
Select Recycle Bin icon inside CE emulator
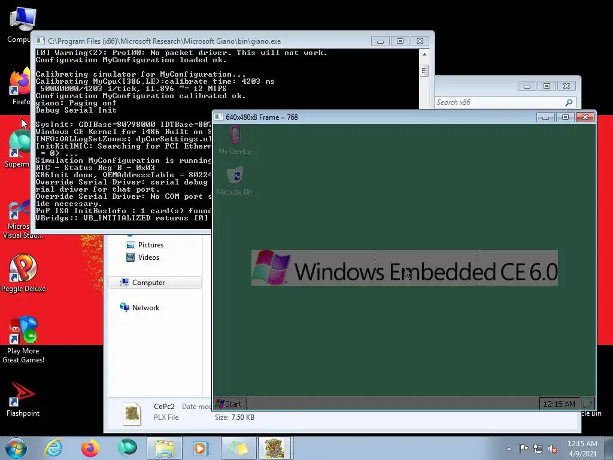[235, 181]
